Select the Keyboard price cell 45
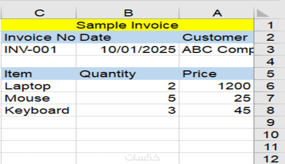The width and height of the screenshot is (285, 164). pos(216,110)
